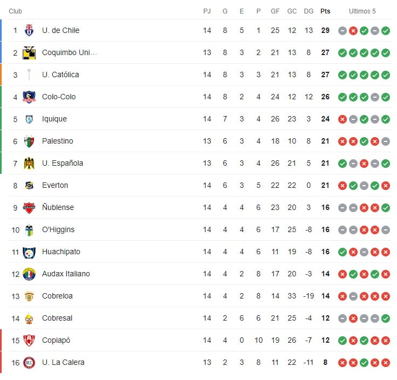Click the Huachipato club crest
Screen dimensions: 397x380
point(29,252)
